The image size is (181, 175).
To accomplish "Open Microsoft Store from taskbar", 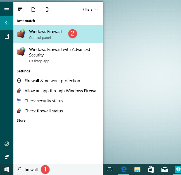I will click(151, 169).
